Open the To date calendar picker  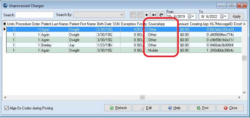pos(223,16)
